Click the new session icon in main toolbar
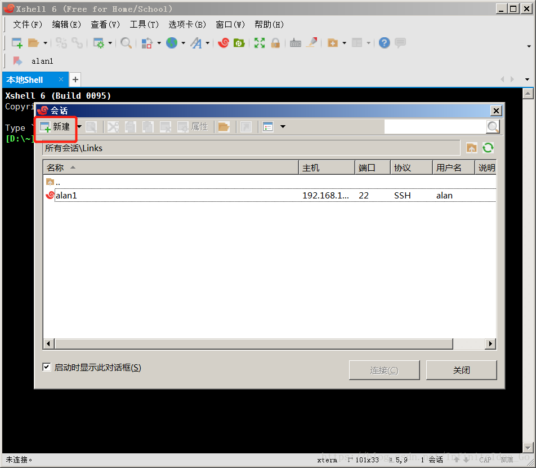The image size is (536, 468). (x=17, y=43)
